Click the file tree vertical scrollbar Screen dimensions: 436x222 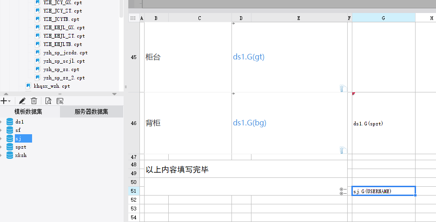click(121, 9)
